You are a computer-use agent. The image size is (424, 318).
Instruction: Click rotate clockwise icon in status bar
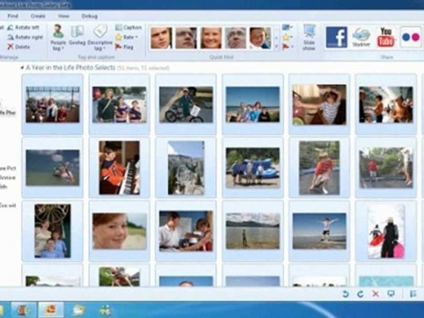[360, 294]
